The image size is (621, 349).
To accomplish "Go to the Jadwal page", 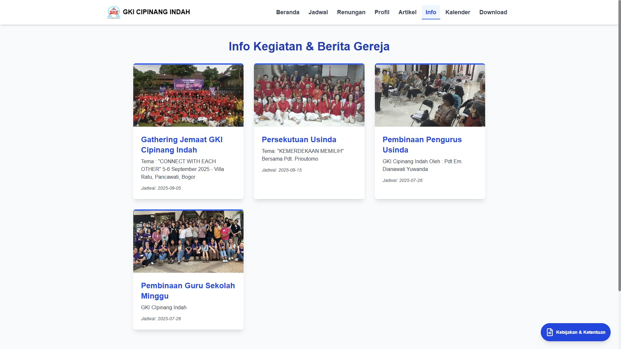I will pyautogui.click(x=318, y=12).
